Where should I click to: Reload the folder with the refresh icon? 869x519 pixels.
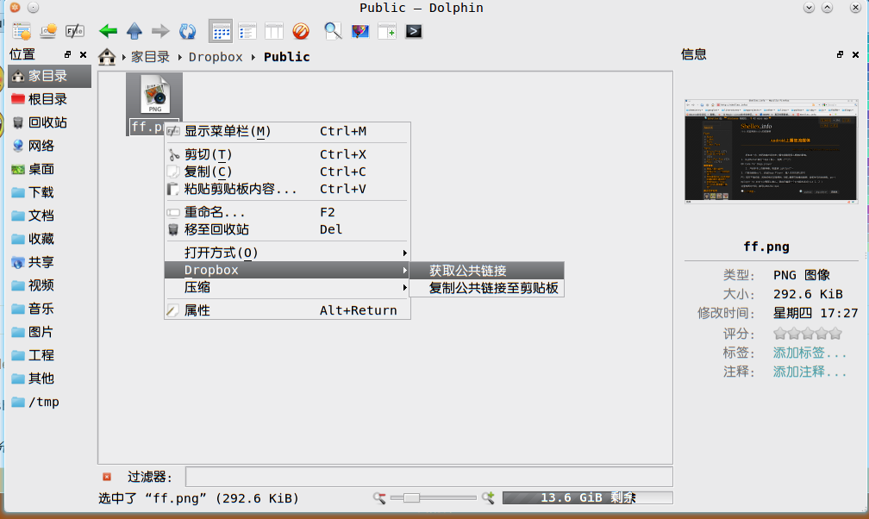[187, 31]
